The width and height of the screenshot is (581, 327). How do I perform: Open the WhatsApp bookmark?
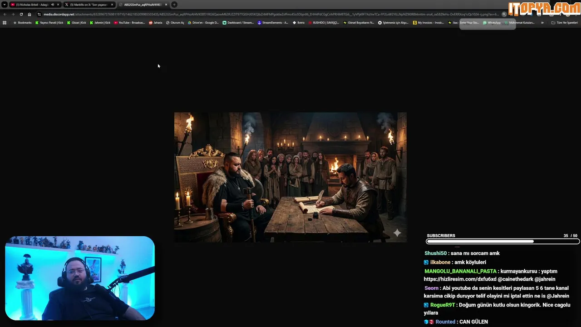492,22
